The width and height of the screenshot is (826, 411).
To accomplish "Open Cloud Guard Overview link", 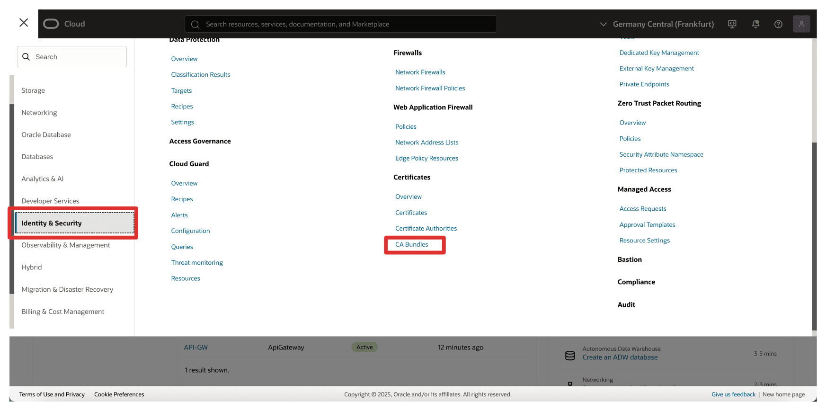I will click(x=185, y=183).
